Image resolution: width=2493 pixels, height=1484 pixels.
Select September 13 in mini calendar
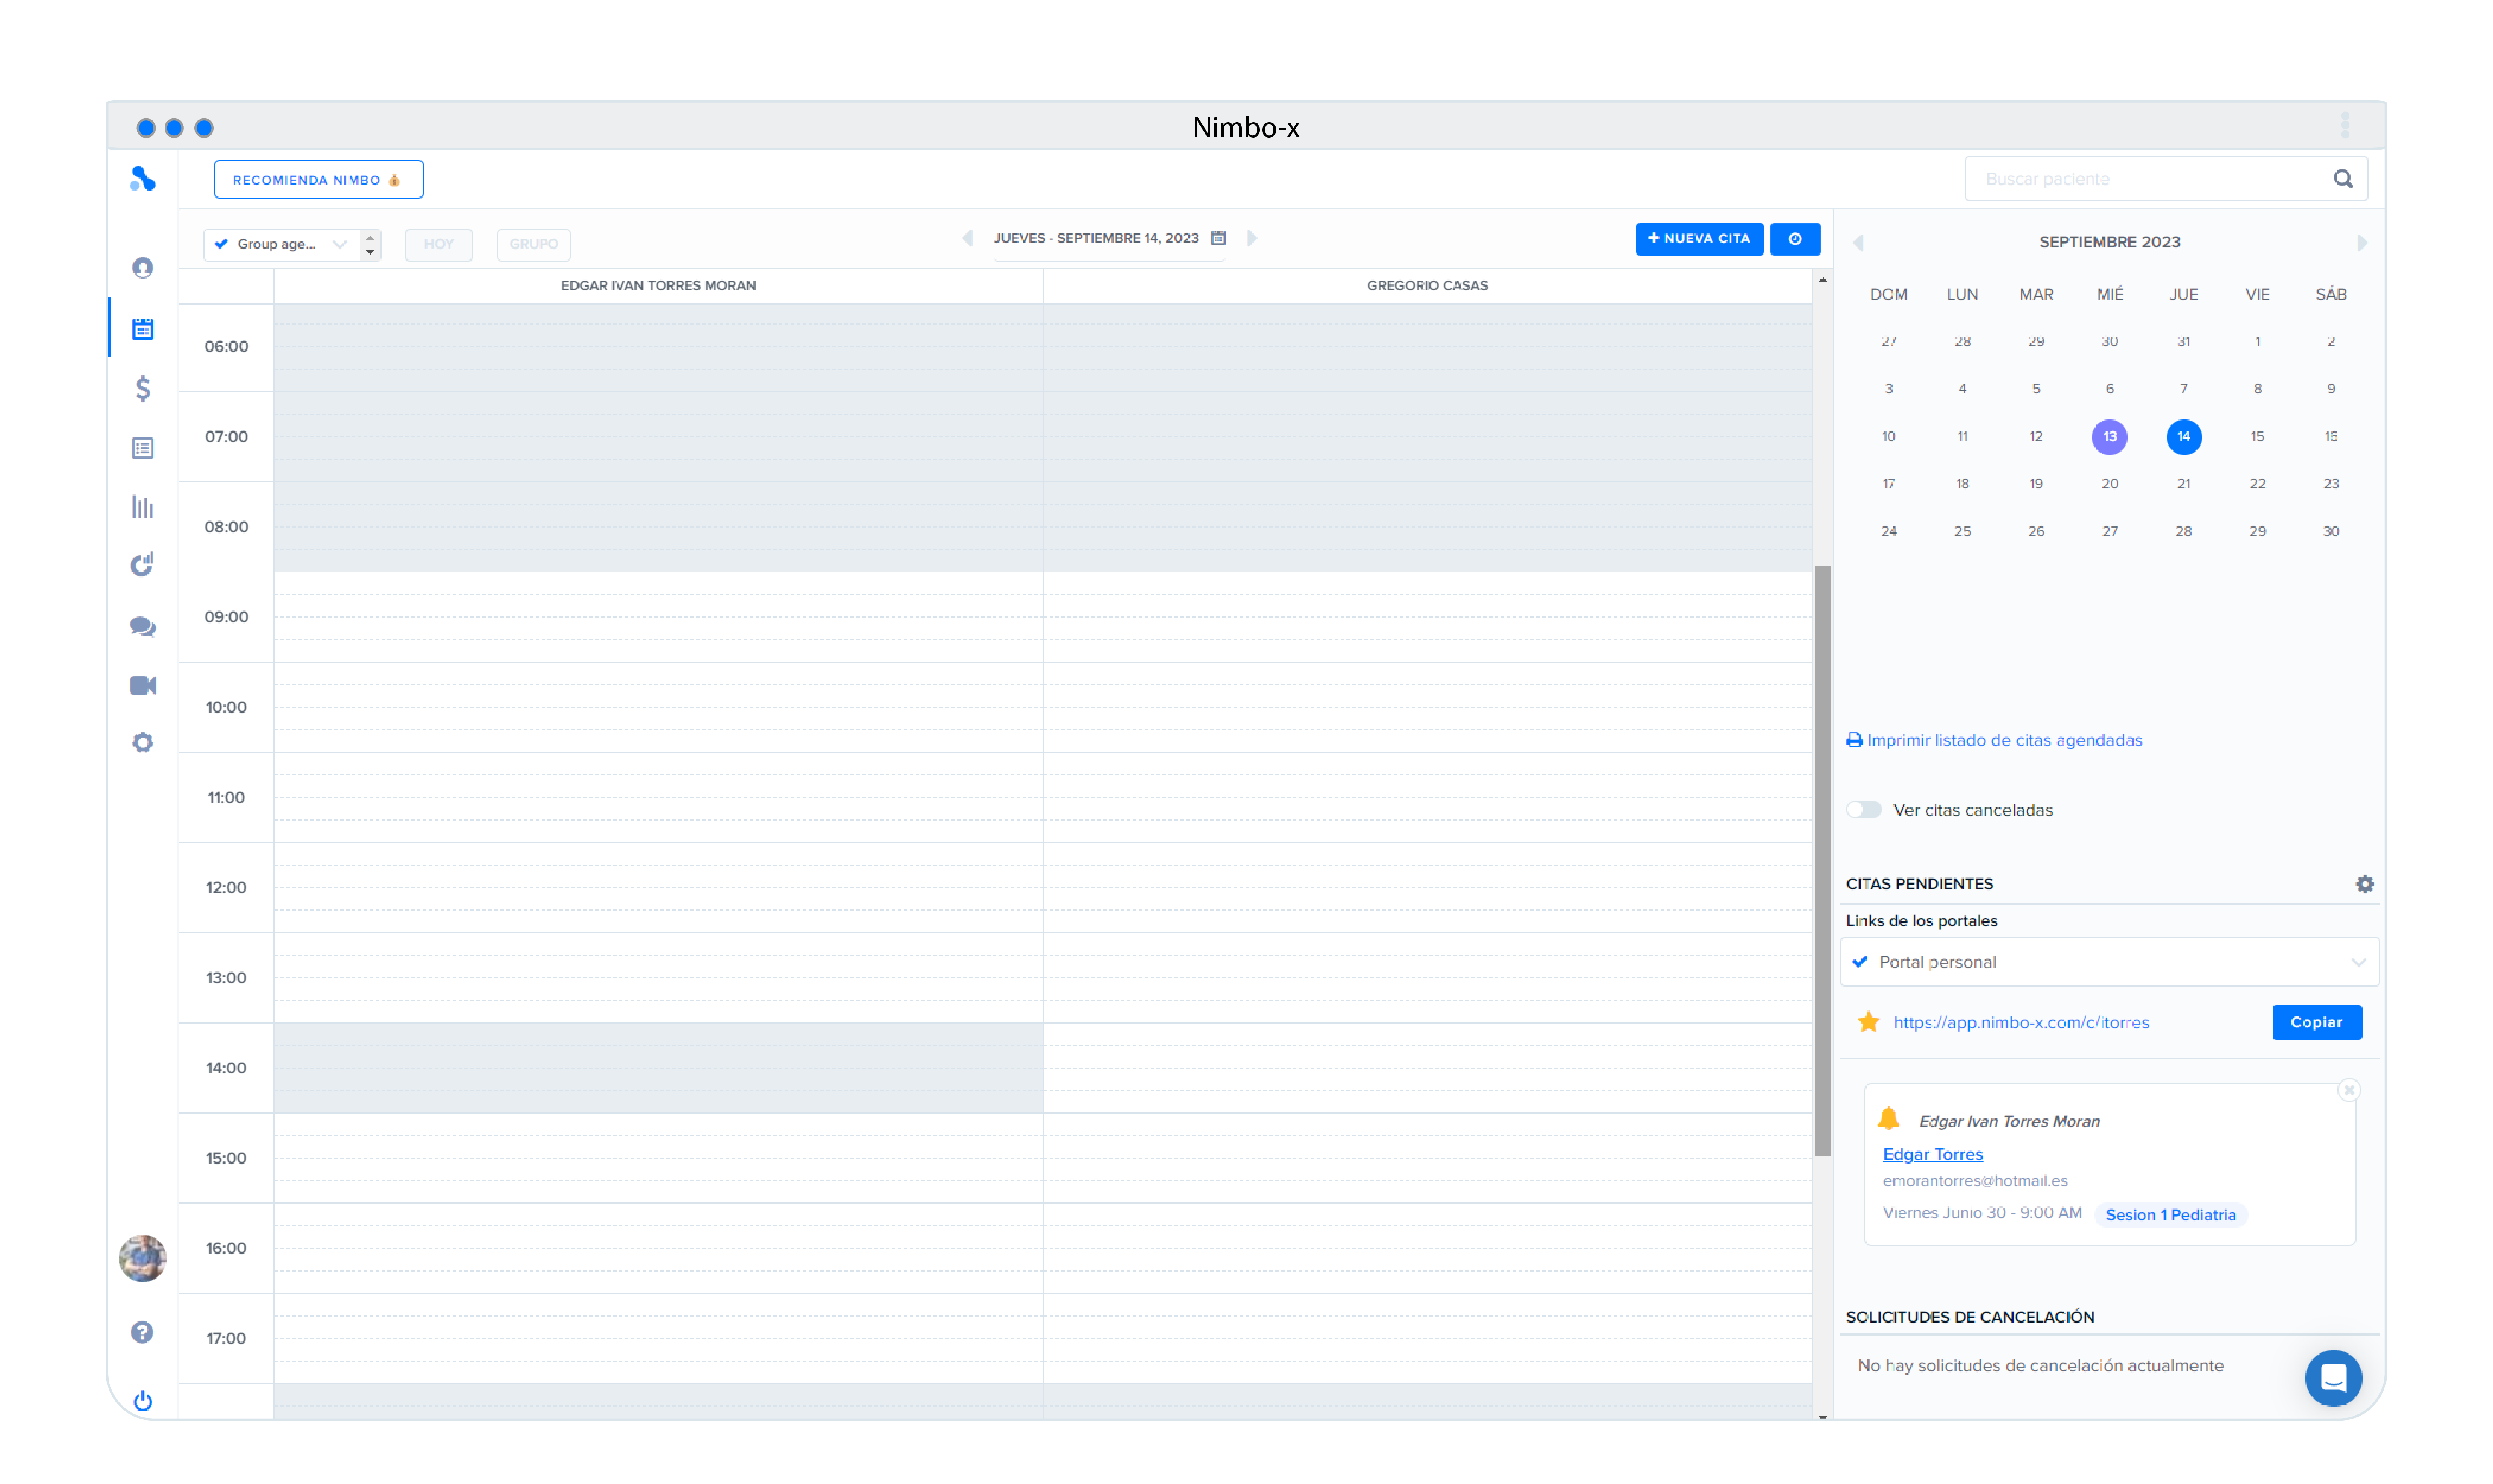(x=2110, y=436)
